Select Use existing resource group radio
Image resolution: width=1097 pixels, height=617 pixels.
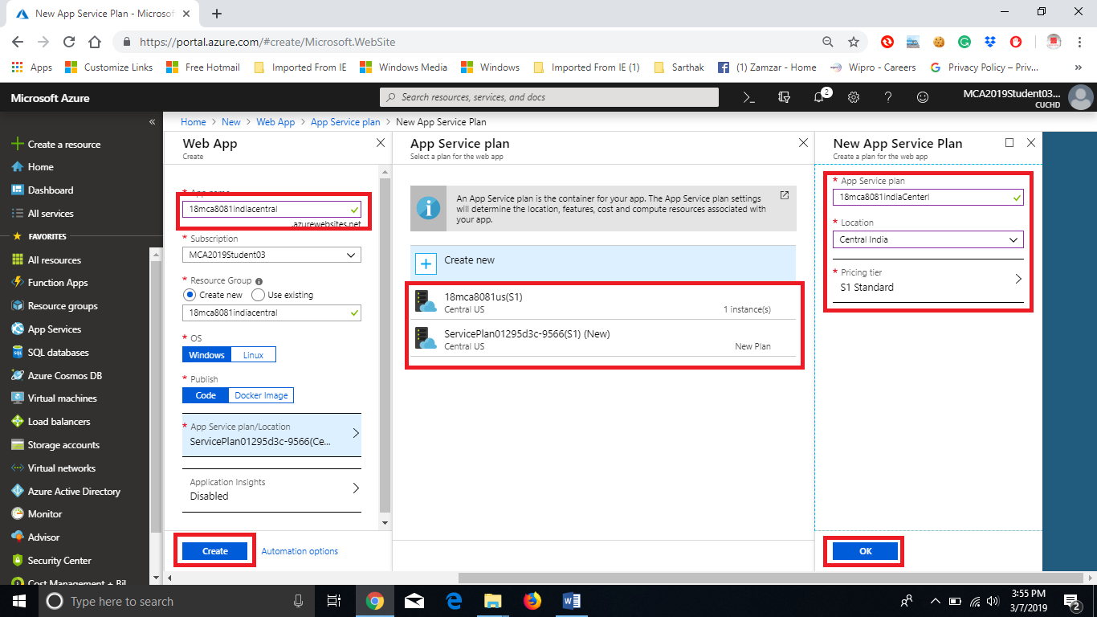pos(258,295)
